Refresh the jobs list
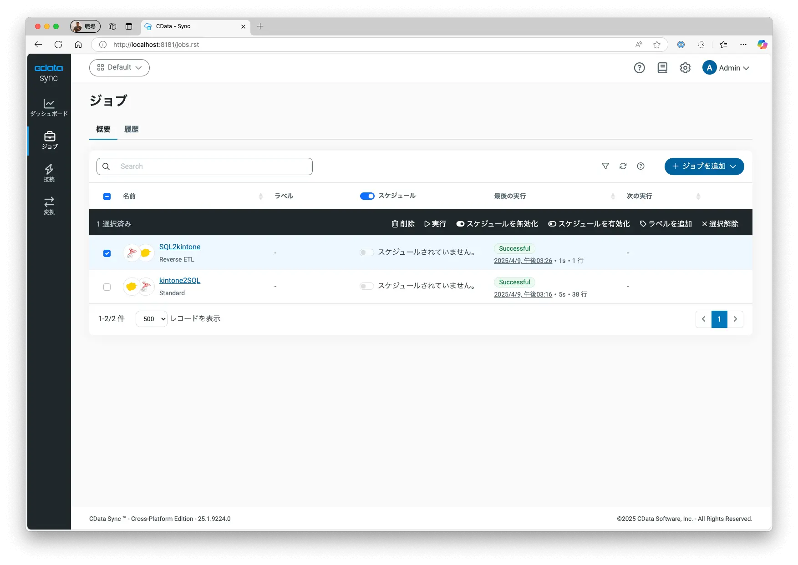 coord(623,166)
